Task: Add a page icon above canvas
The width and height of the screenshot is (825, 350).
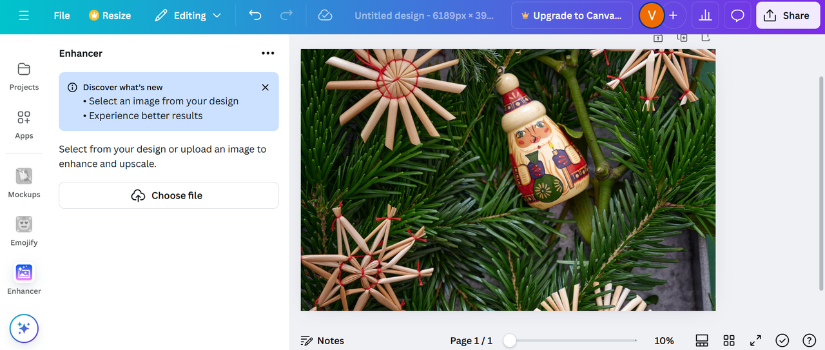Action: pos(706,38)
